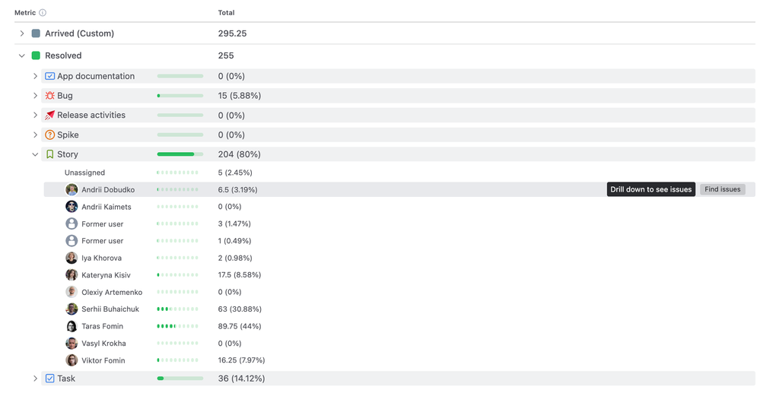This screenshot has height=393, width=760.
Task: Click the Task total 36 (14.12%)
Action: tap(241, 379)
